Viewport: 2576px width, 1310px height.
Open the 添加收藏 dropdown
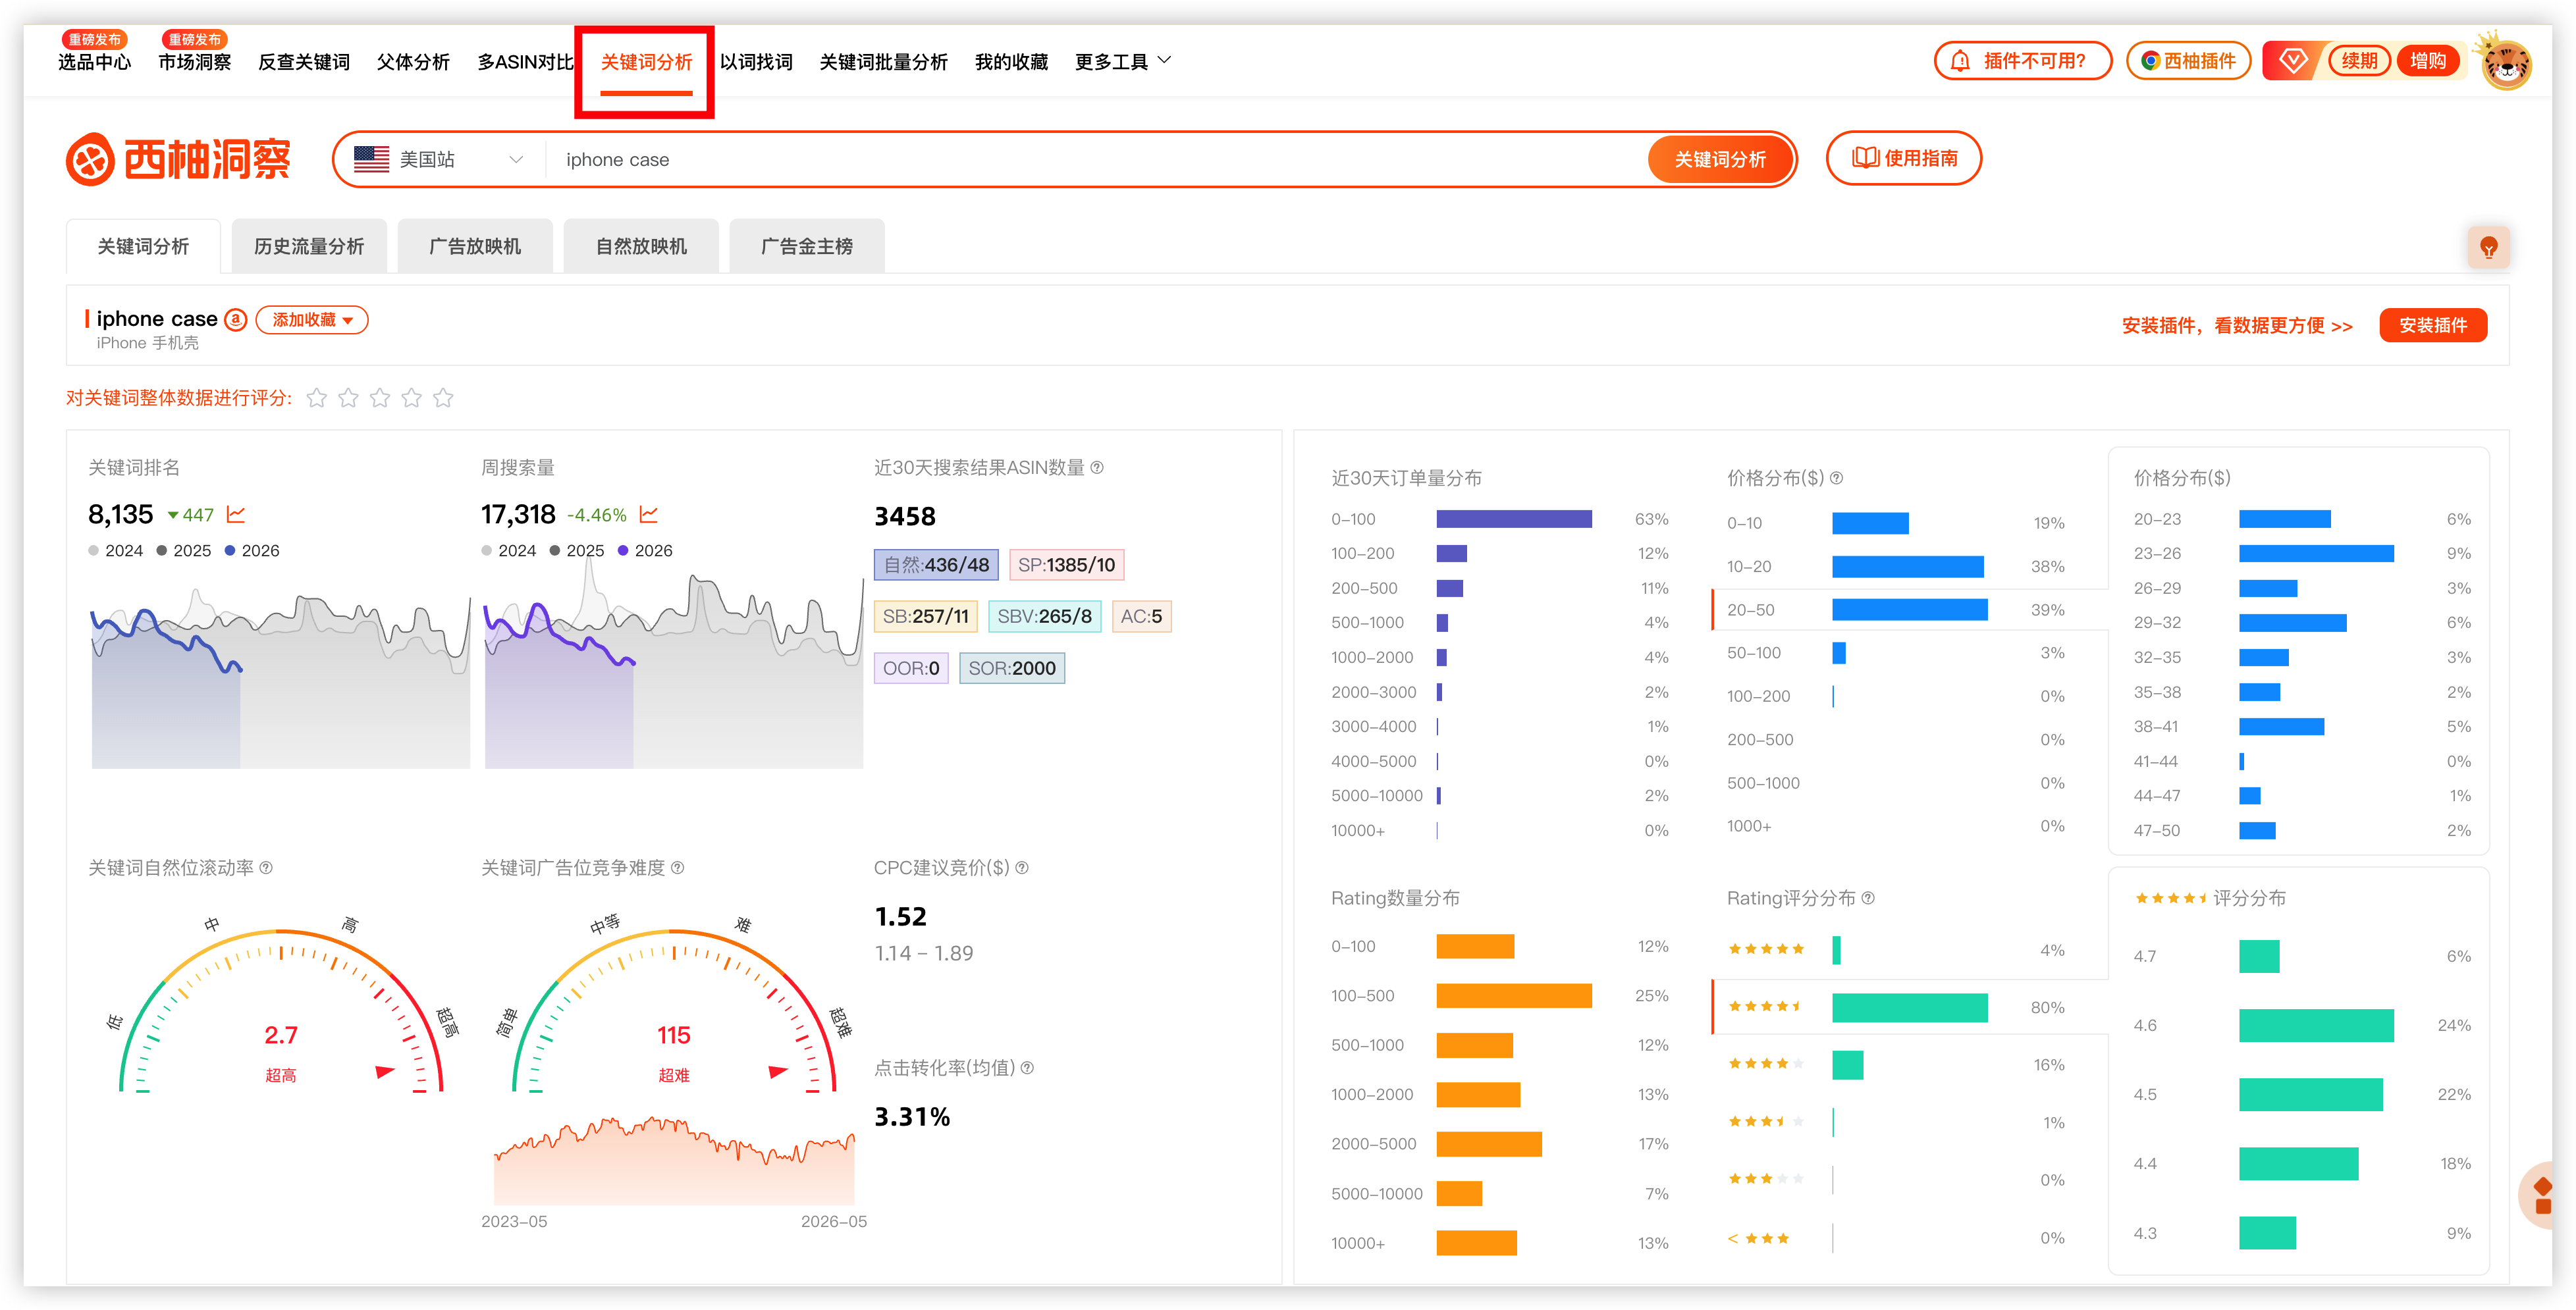[312, 319]
